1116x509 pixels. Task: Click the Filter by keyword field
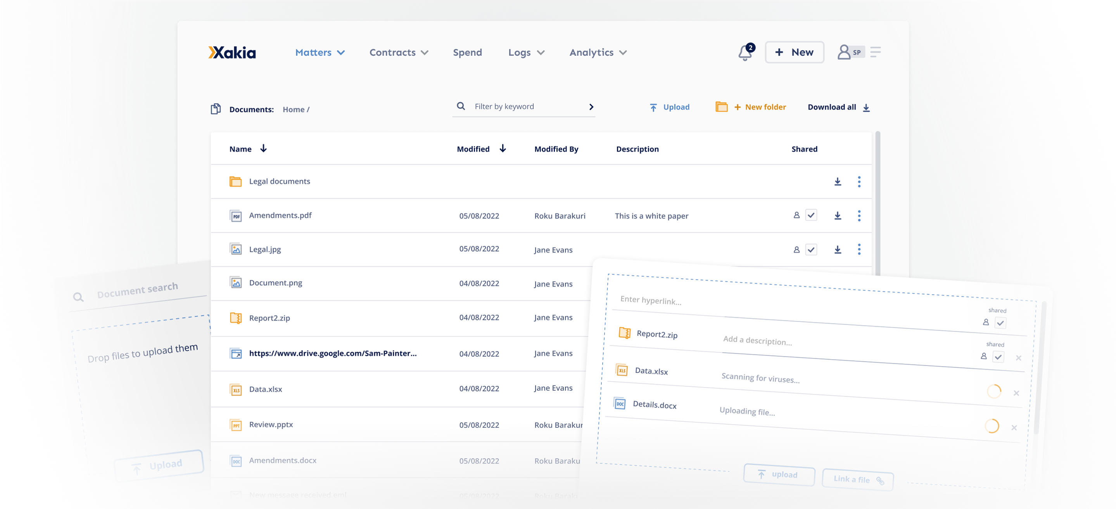point(523,106)
